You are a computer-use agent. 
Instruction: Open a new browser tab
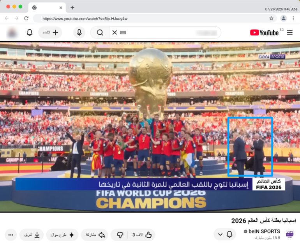coord(72,7)
